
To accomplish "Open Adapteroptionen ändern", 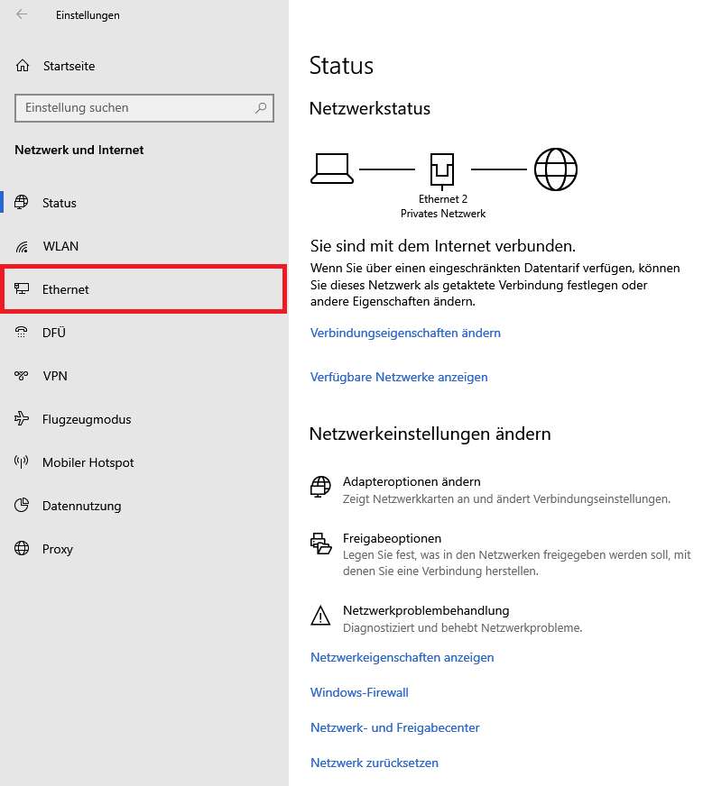I will pyautogui.click(x=412, y=481).
